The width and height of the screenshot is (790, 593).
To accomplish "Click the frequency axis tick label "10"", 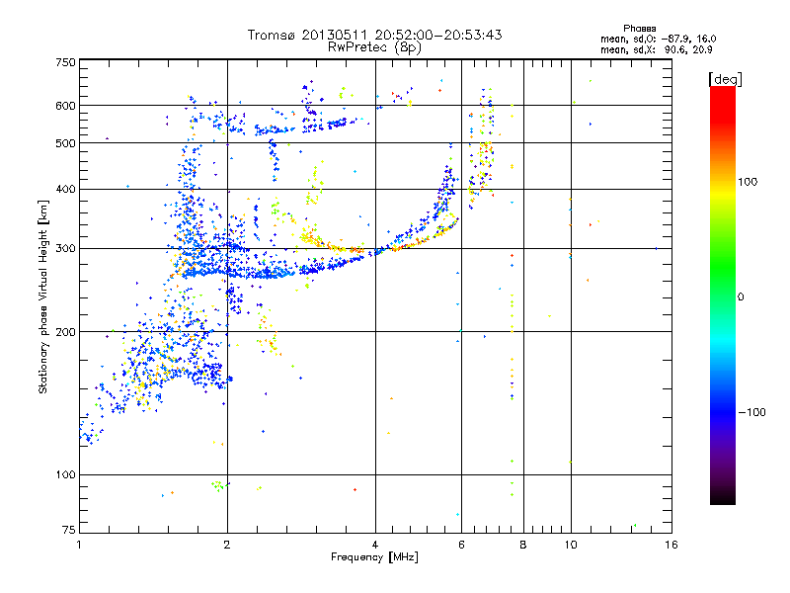I will point(571,545).
